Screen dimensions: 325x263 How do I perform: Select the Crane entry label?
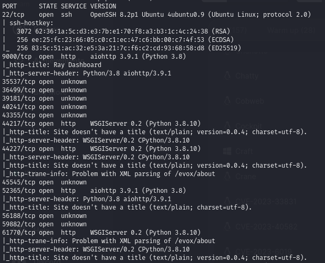[x=246, y=177]
